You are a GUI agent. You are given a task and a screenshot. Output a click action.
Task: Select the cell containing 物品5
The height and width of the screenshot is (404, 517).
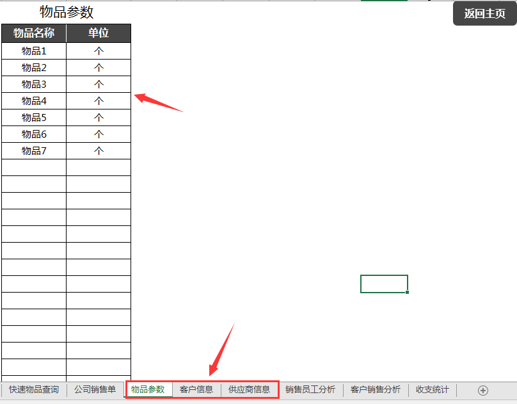34,118
